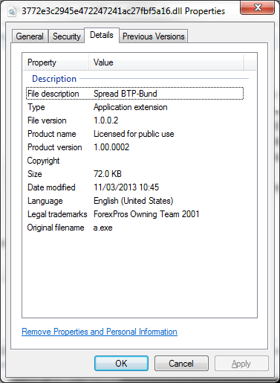Open Remove Properties and Personal Information link
This screenshot has width=280, height=383.
click(100, 332)
